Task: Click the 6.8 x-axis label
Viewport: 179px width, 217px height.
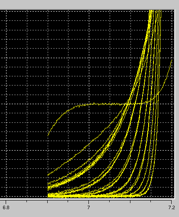Action: tap(6, 207)
